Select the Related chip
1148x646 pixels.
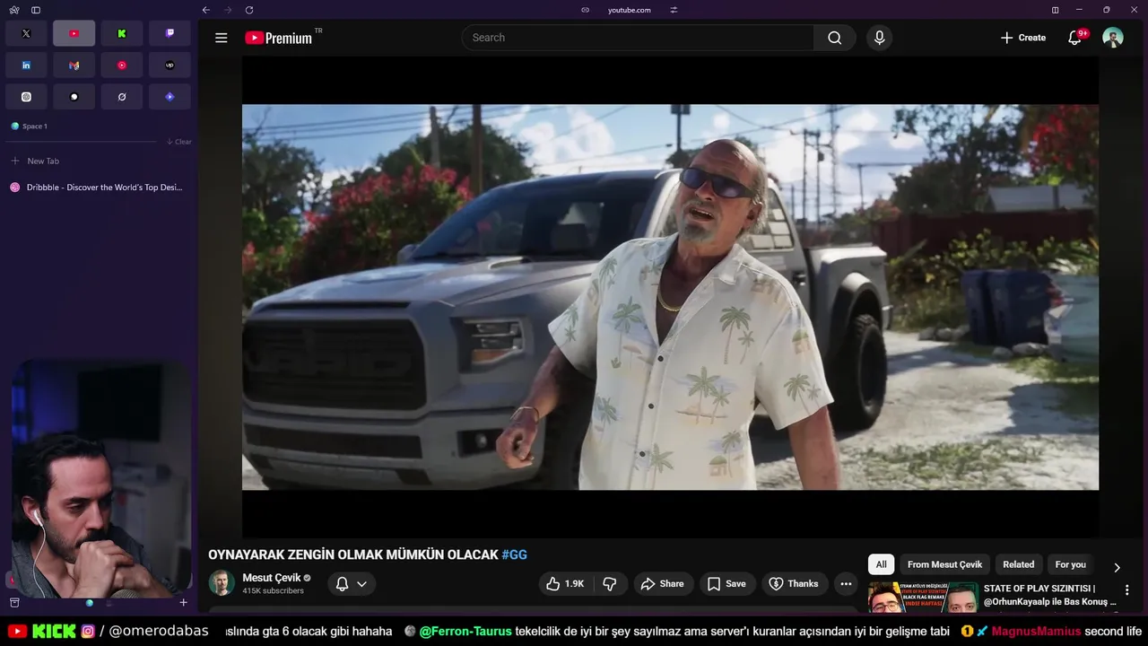pyautogui.click(x=1018, y=564)
